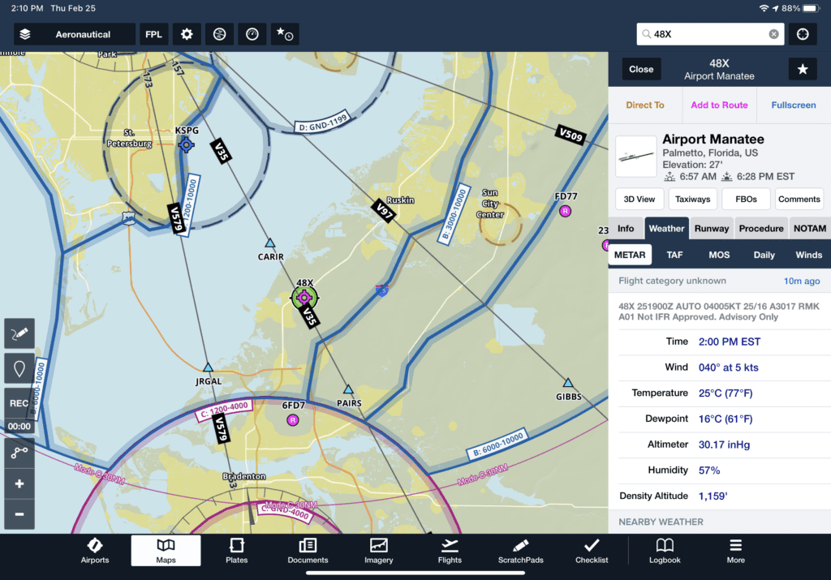This screenshot has width=831, height=580.
Task: Open the map layers selector labeled Aeronautical
Action: (x=73, y=34)
